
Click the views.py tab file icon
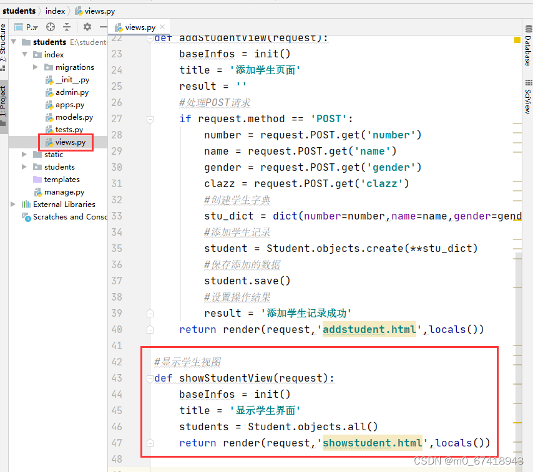coord(119,27)
